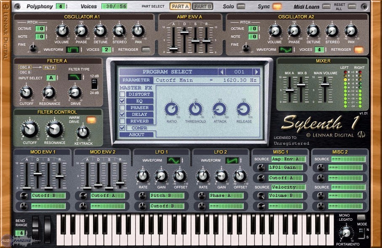Click Oscillator A1 Stereo knob

(x=119, y=31)
